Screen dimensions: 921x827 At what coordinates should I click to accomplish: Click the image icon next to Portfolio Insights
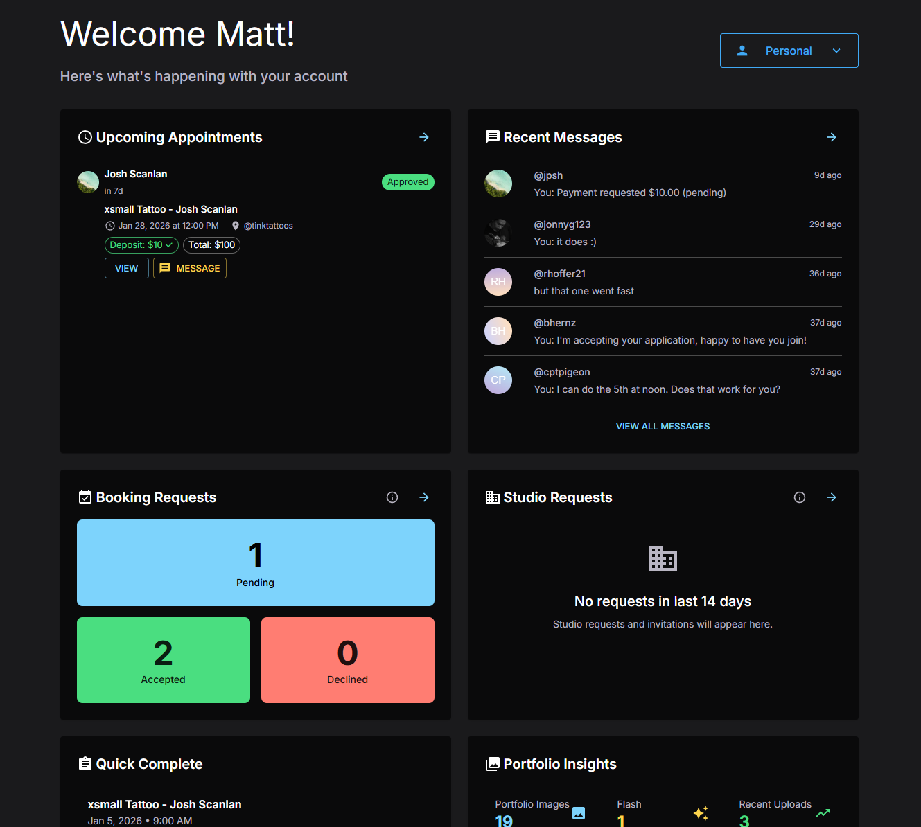492,763
